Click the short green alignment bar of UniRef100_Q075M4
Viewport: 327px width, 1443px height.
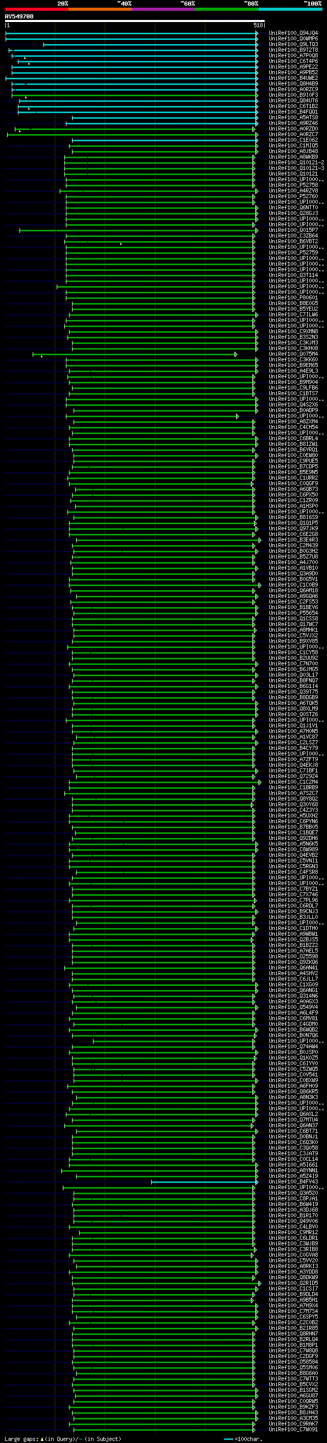[135, 354]
